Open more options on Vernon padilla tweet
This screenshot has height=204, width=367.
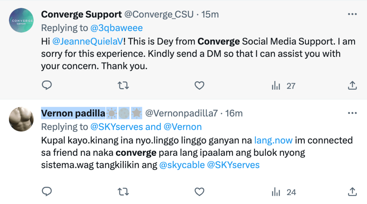point(352,113)
